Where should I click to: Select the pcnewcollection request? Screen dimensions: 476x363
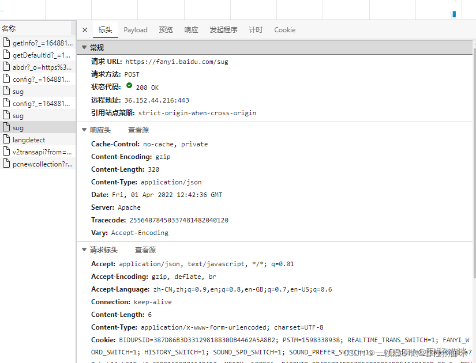click(38, 164)
